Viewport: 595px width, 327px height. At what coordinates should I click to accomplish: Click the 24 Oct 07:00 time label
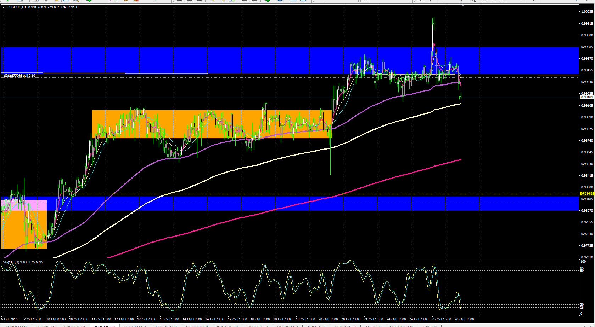(396, 319)
